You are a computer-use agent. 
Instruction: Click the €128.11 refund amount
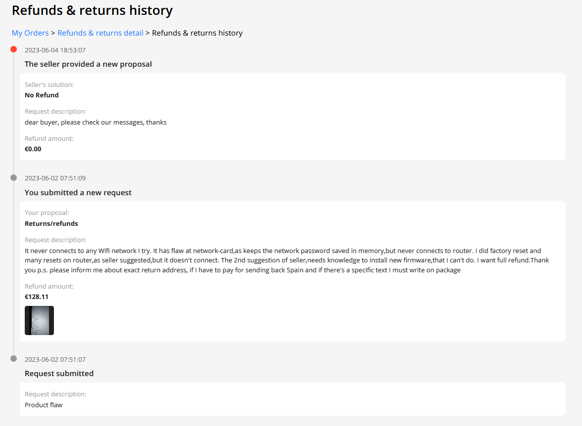tap(37, 297)
